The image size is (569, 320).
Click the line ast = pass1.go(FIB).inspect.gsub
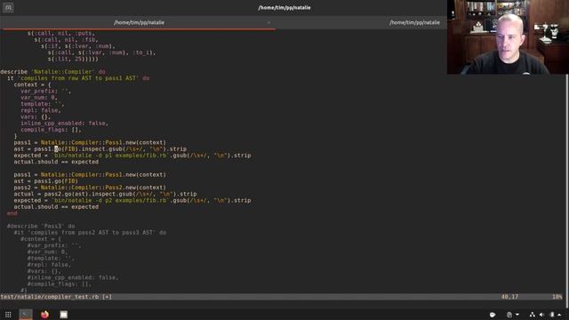(x=100, y=149)
